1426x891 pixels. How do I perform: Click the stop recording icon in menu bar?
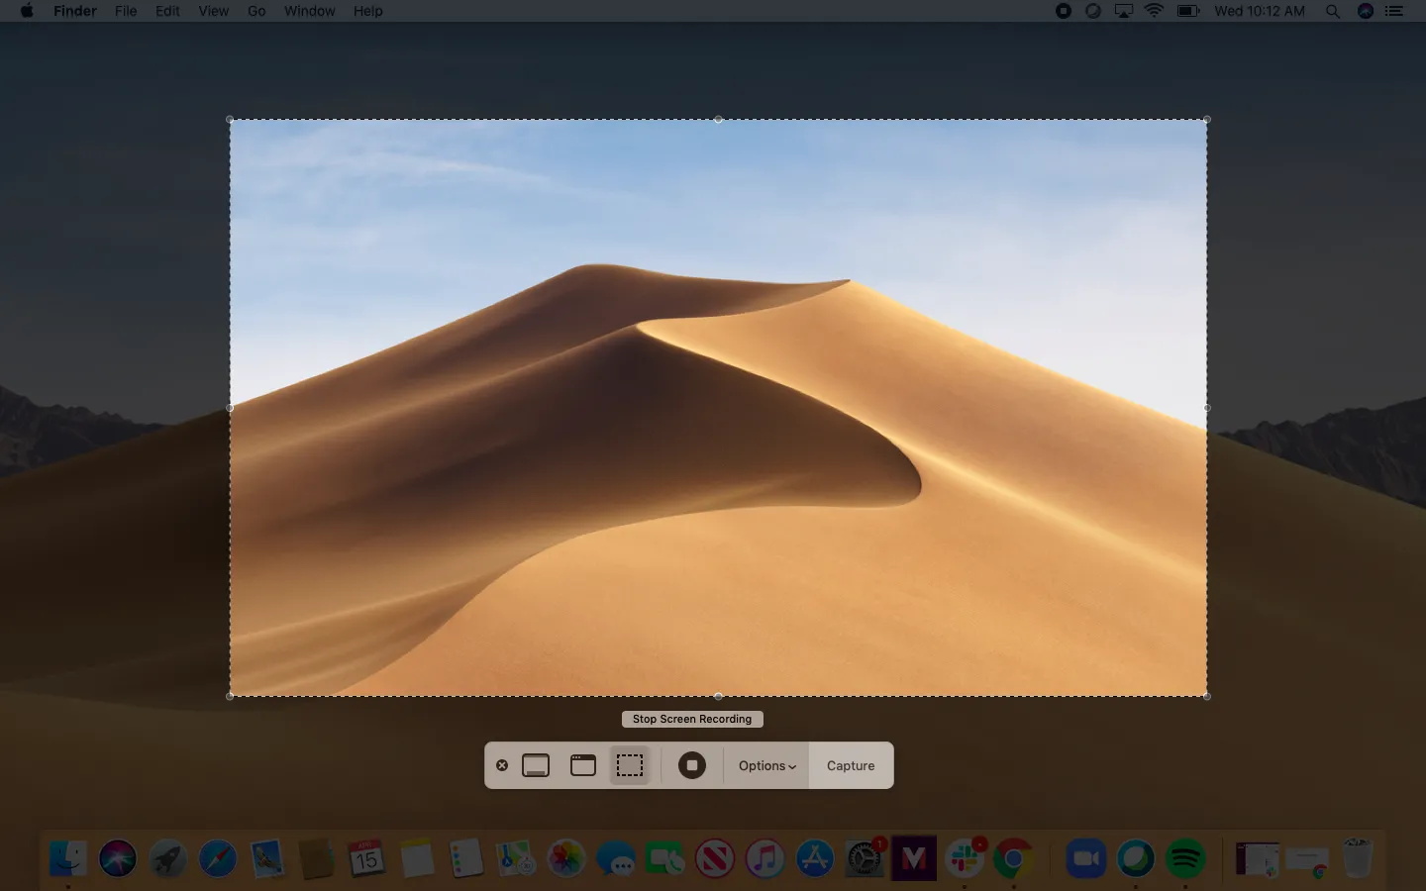tap(1064, 11)
